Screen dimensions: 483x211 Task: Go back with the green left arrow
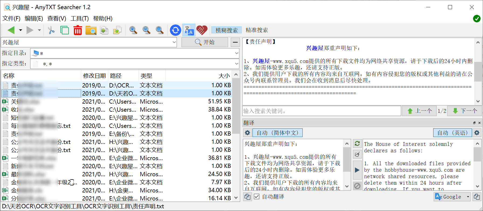click(11, 30)
